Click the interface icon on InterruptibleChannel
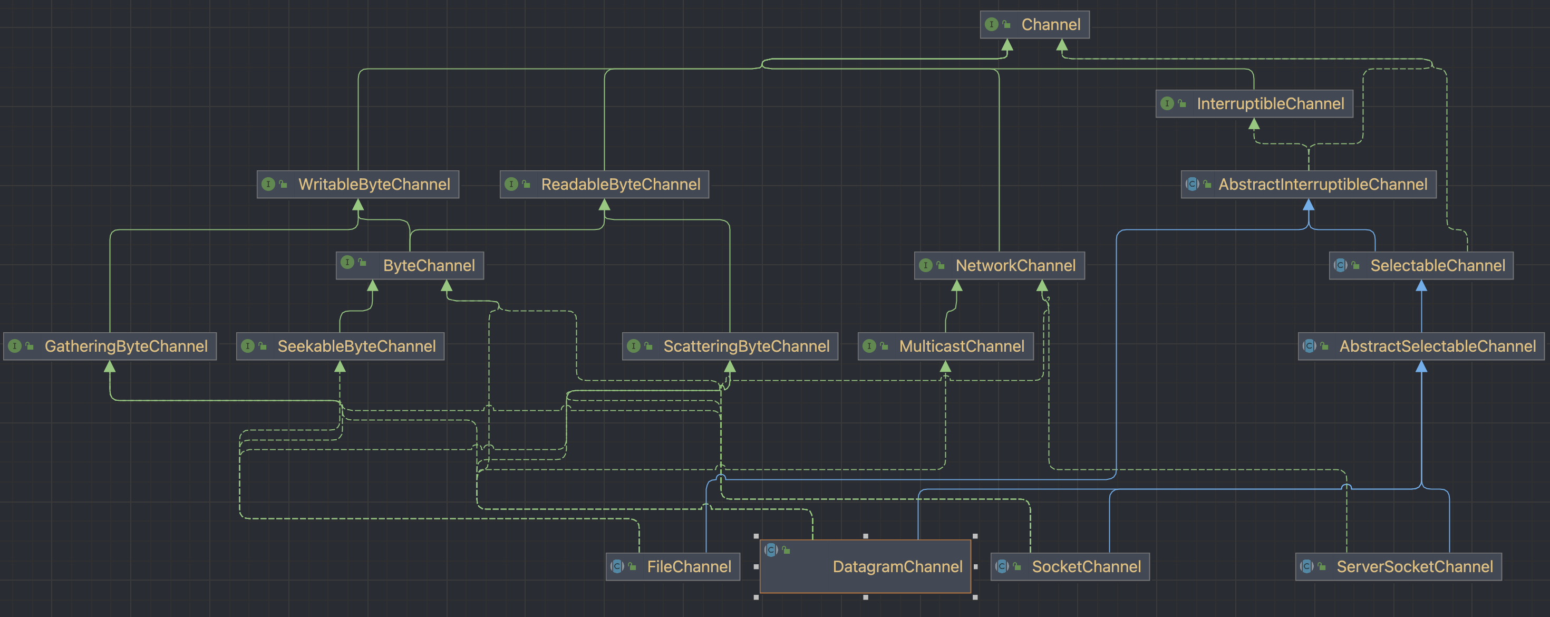 point(1167,103)
